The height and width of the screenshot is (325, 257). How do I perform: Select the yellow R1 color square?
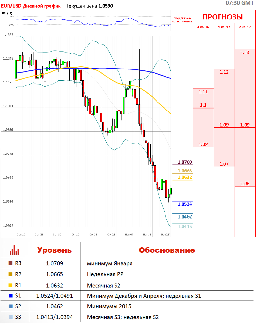[x=11, y=285]
